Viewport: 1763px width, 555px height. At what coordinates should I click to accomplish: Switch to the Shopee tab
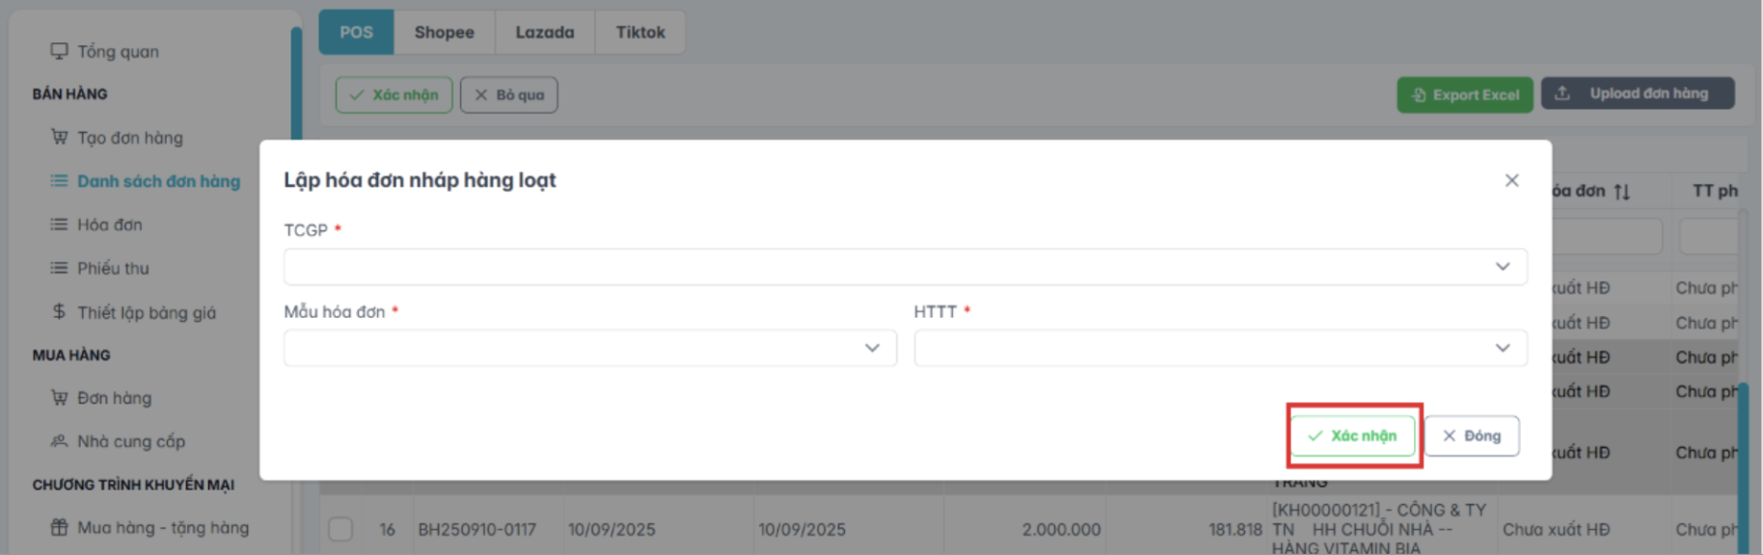(444, 32)
